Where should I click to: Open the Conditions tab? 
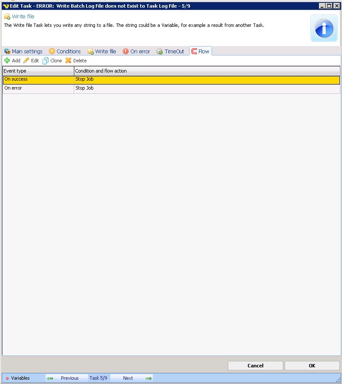(65, 51)
